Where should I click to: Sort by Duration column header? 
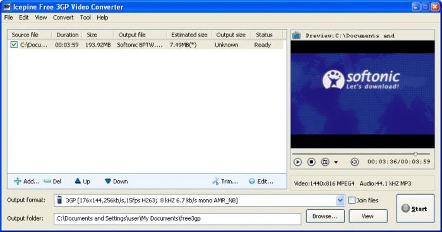(67, 35)
